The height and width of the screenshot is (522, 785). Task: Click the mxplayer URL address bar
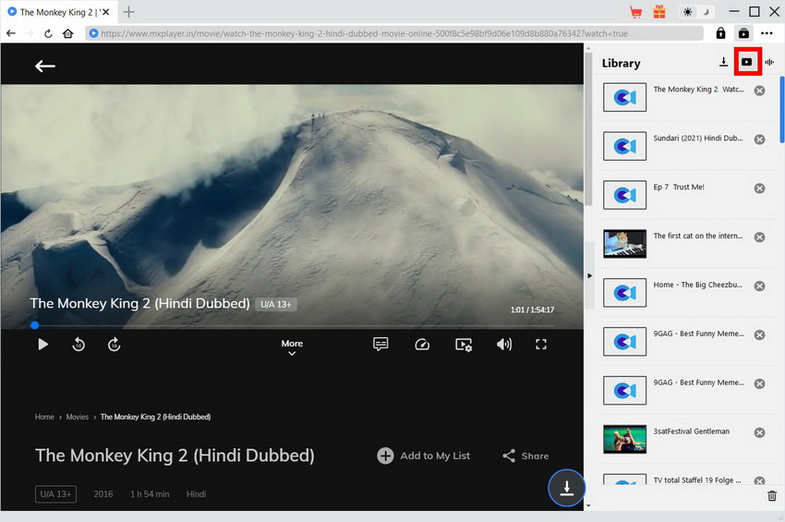(394, 33)
